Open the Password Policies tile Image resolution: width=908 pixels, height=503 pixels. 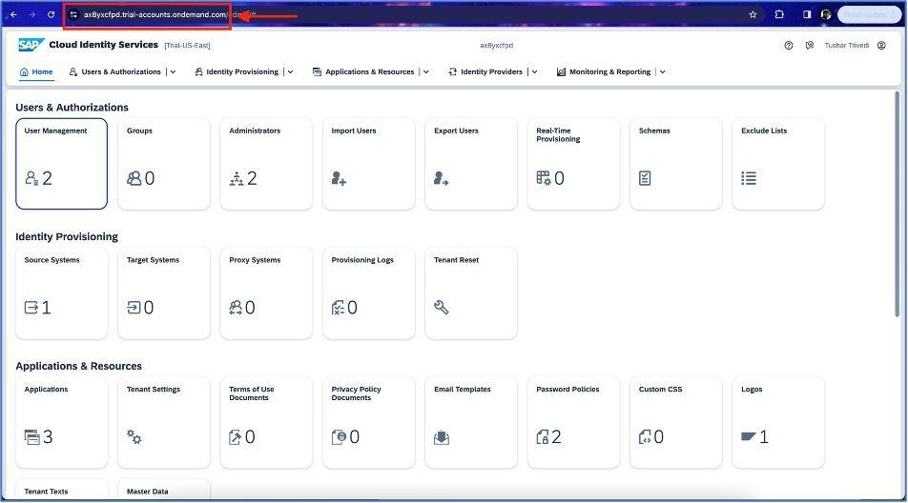pos(574,423)
